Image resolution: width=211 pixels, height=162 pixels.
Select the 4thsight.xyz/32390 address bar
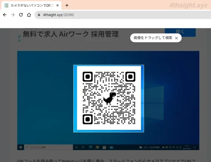coord(123,15)
